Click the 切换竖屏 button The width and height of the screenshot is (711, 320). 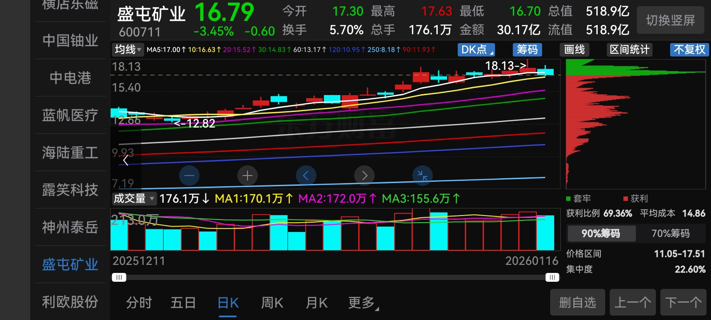pos(670,20)
